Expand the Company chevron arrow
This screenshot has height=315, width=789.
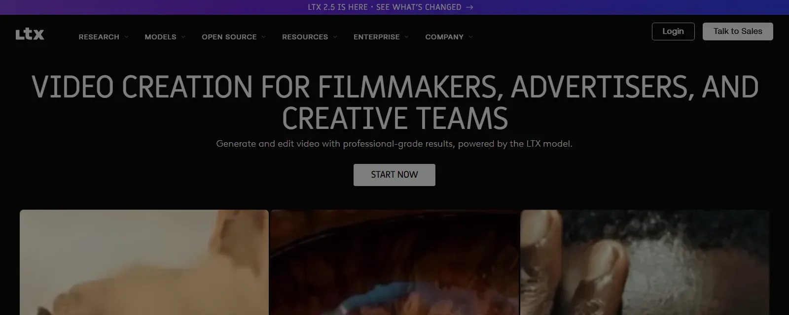coord(471,37)
